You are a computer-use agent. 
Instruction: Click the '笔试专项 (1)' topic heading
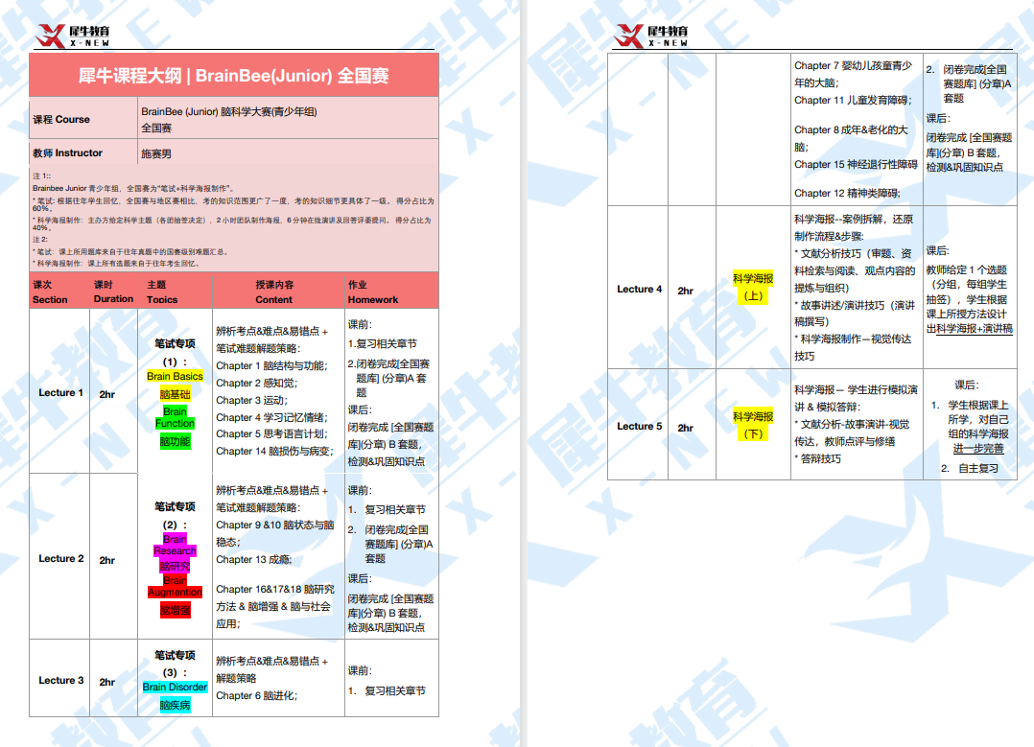click(x=175, y=353)
